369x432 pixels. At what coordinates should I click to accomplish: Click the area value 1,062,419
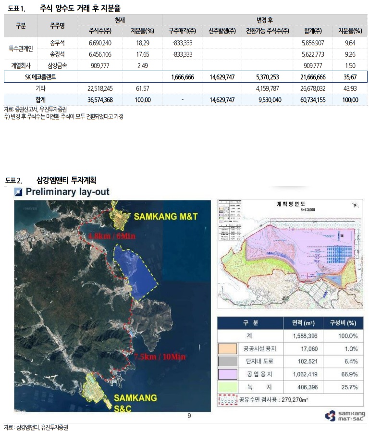[305, 374]
